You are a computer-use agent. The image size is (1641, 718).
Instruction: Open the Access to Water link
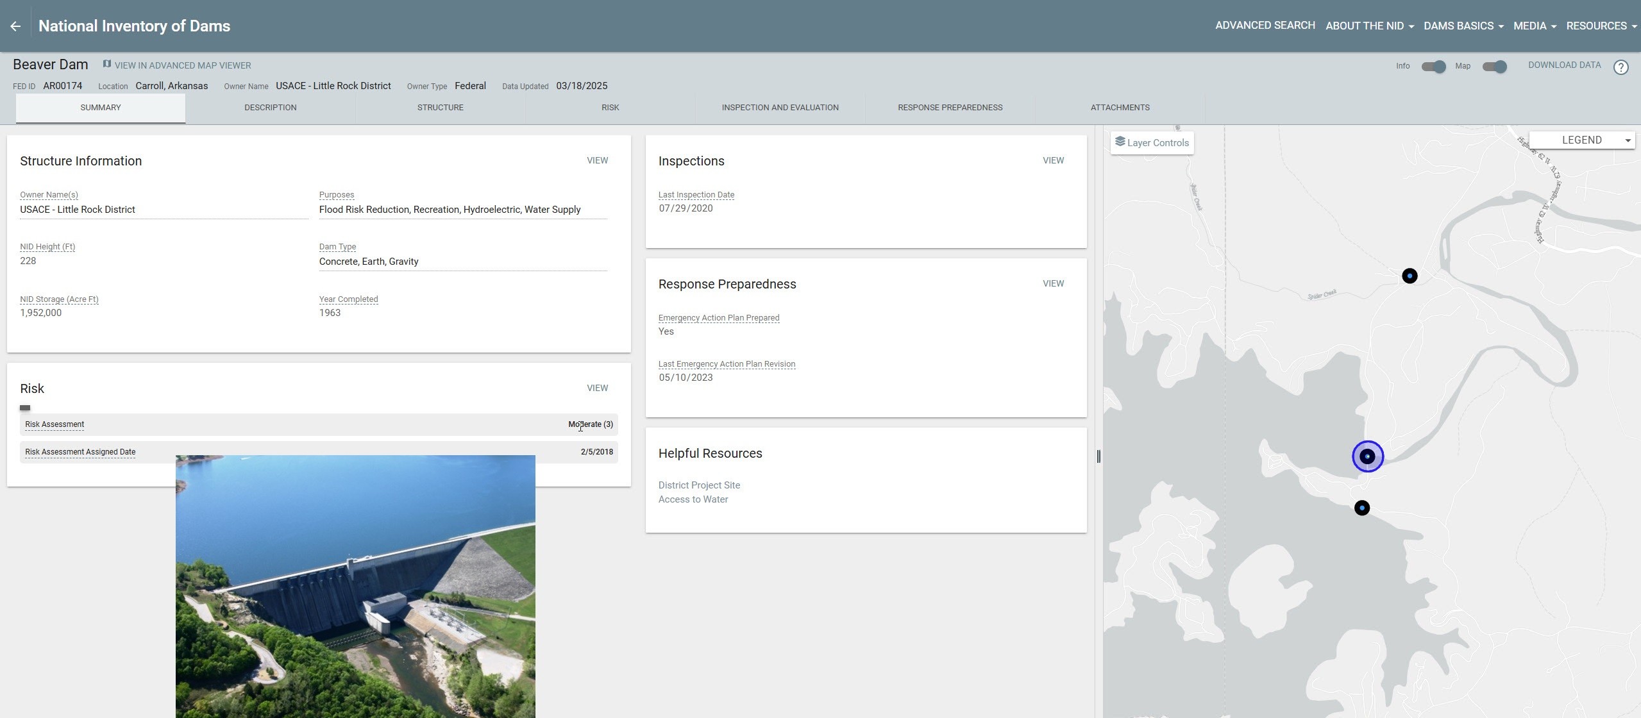pyautogui.click(x=693, y=499)
